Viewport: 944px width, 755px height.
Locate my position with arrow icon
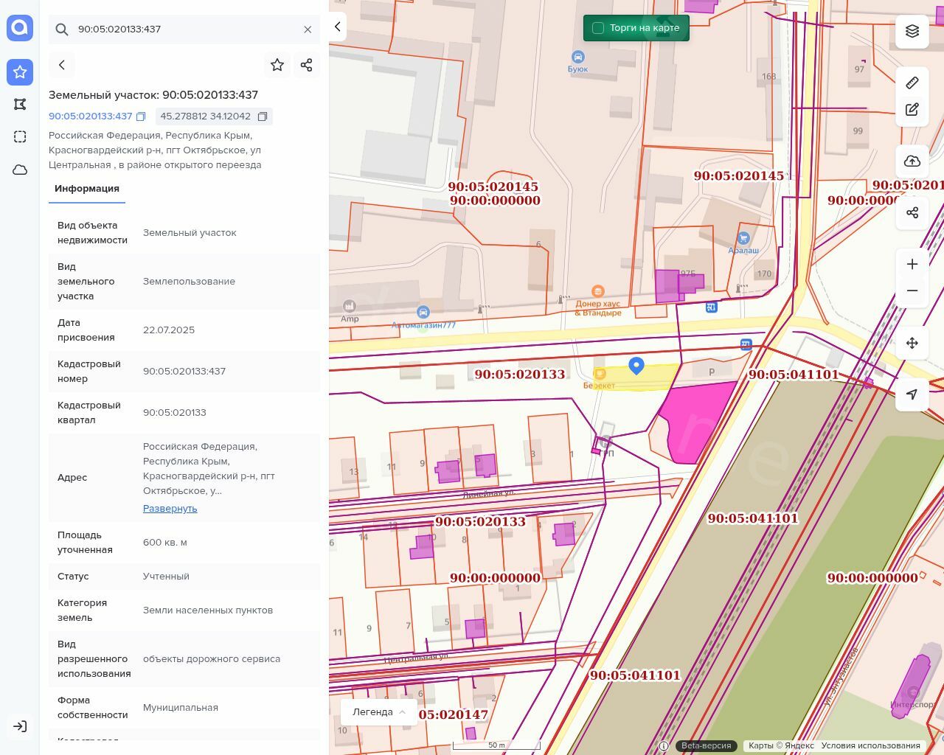pyautogui.click(x=912, y=394)
